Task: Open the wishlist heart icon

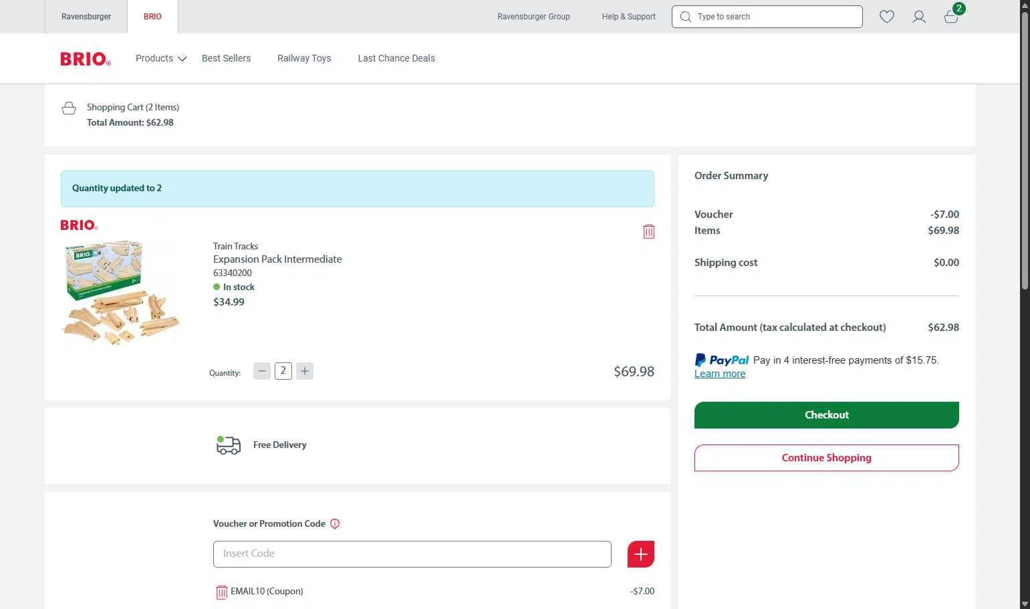Action: pos(886,17)
